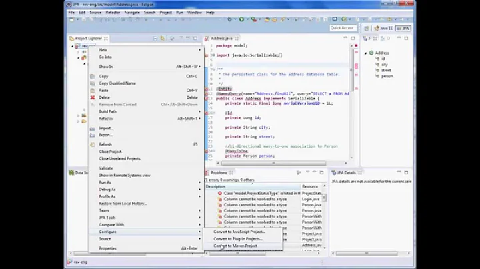Click the editor horizontal scrollbar thumb
The width and height of the screenshot is (480, 269).
pos(273,163)
